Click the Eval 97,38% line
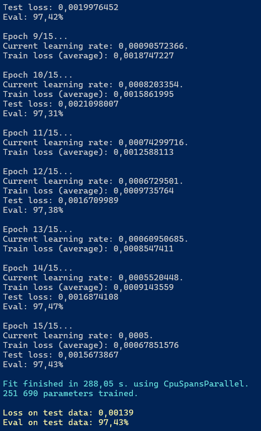Screen dimensions: 261x431 33,210
